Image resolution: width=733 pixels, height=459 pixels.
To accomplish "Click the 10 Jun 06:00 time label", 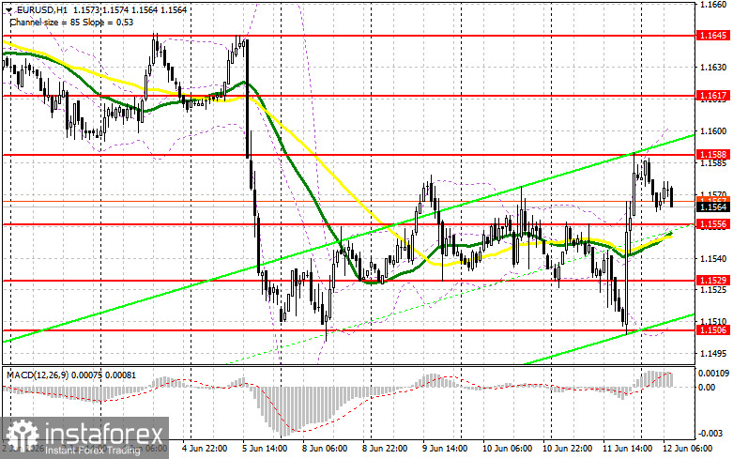I will (x=507, y=449).
